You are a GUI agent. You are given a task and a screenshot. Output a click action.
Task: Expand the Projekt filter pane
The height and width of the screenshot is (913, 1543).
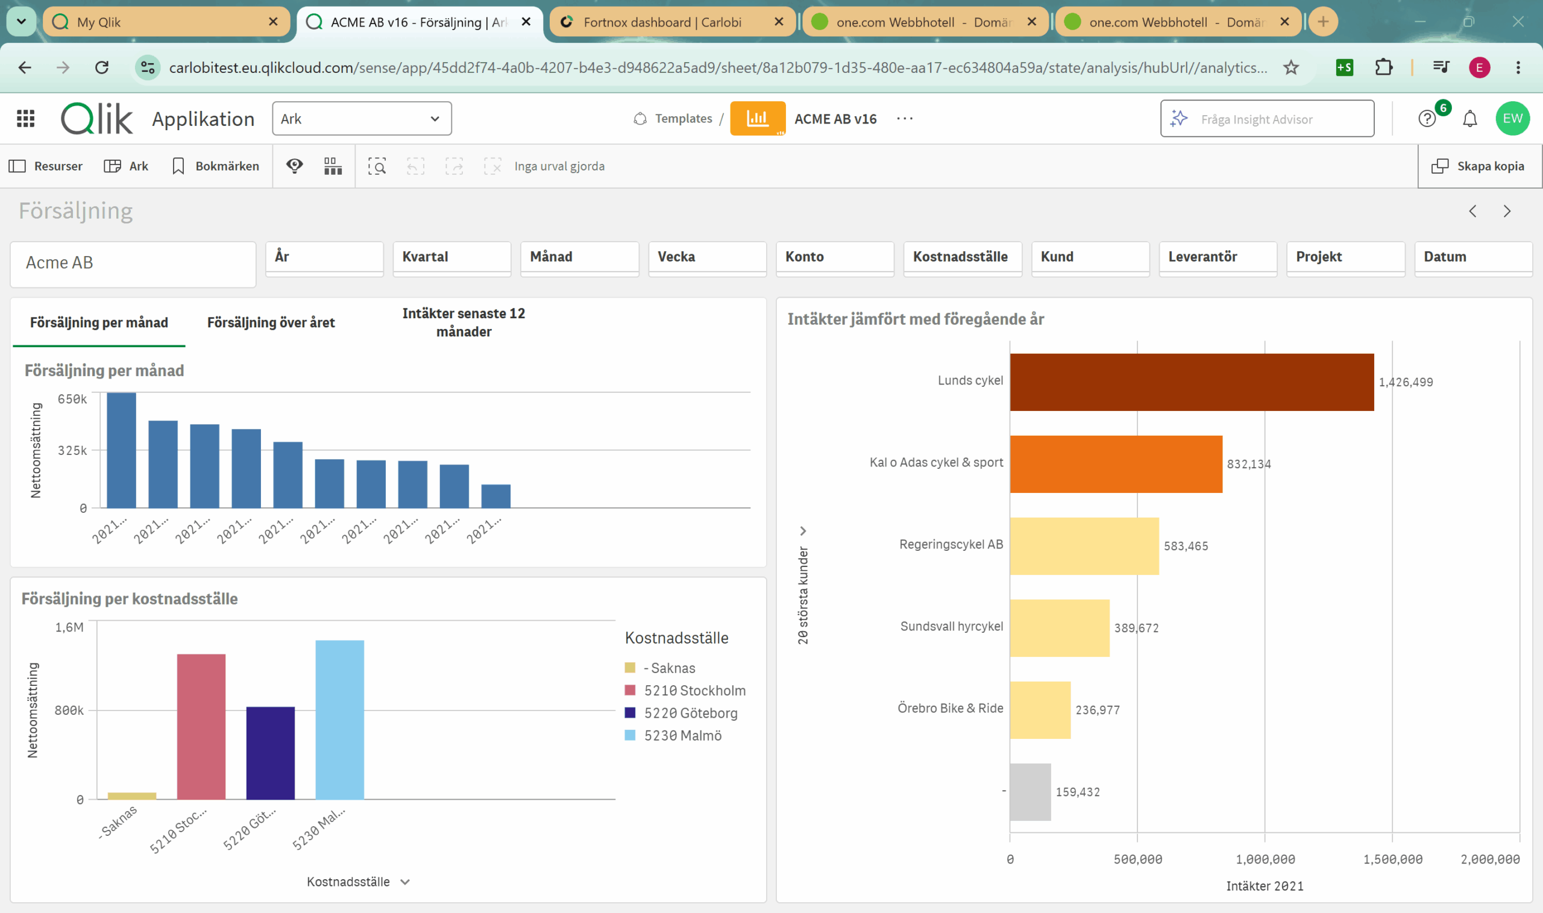point(1345,258)
